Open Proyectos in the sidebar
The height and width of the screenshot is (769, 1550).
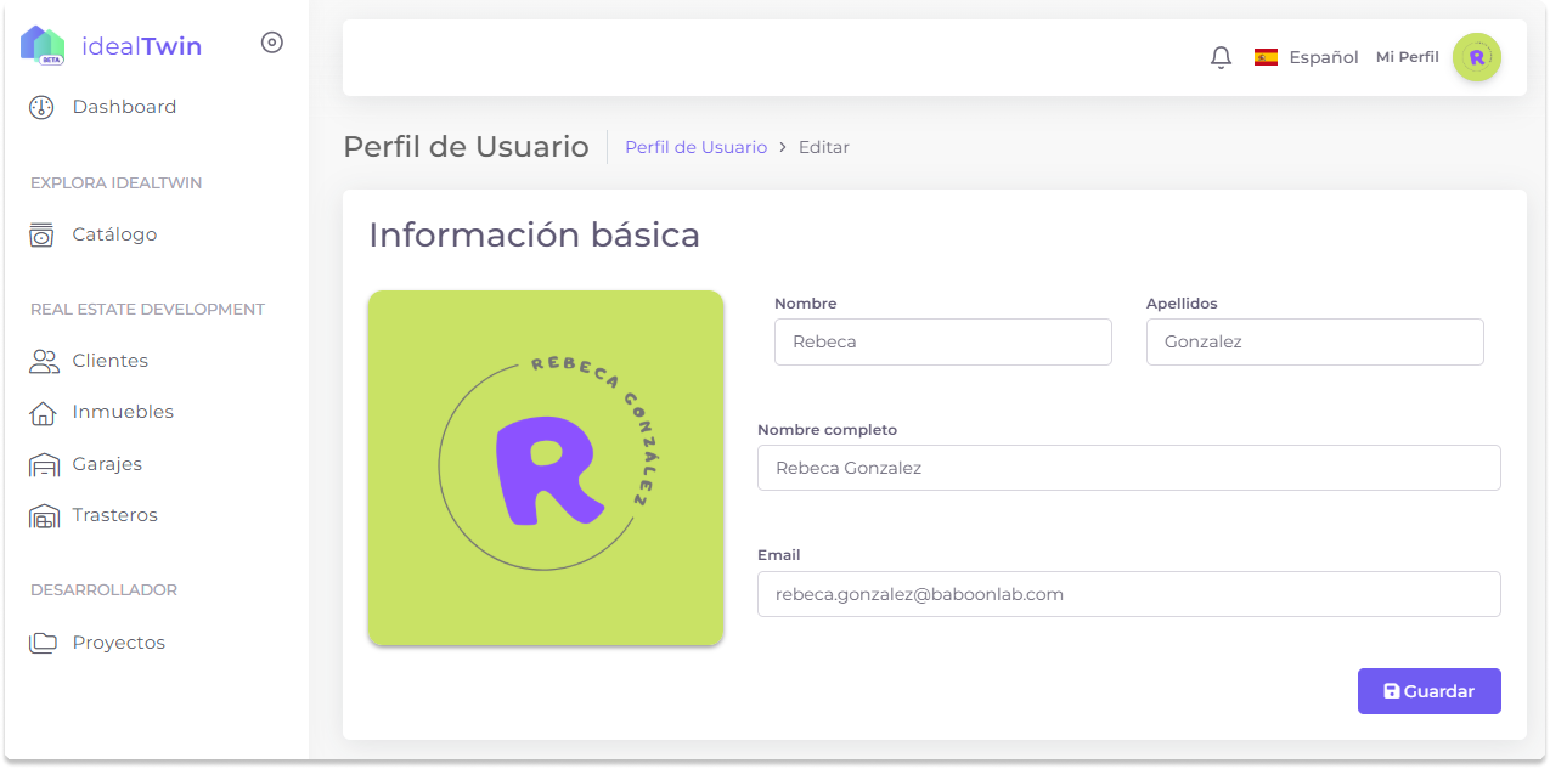[117, 642]
